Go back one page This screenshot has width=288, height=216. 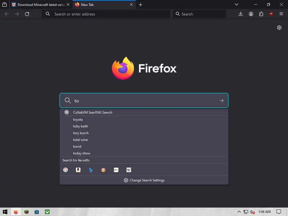pos(7,14)
